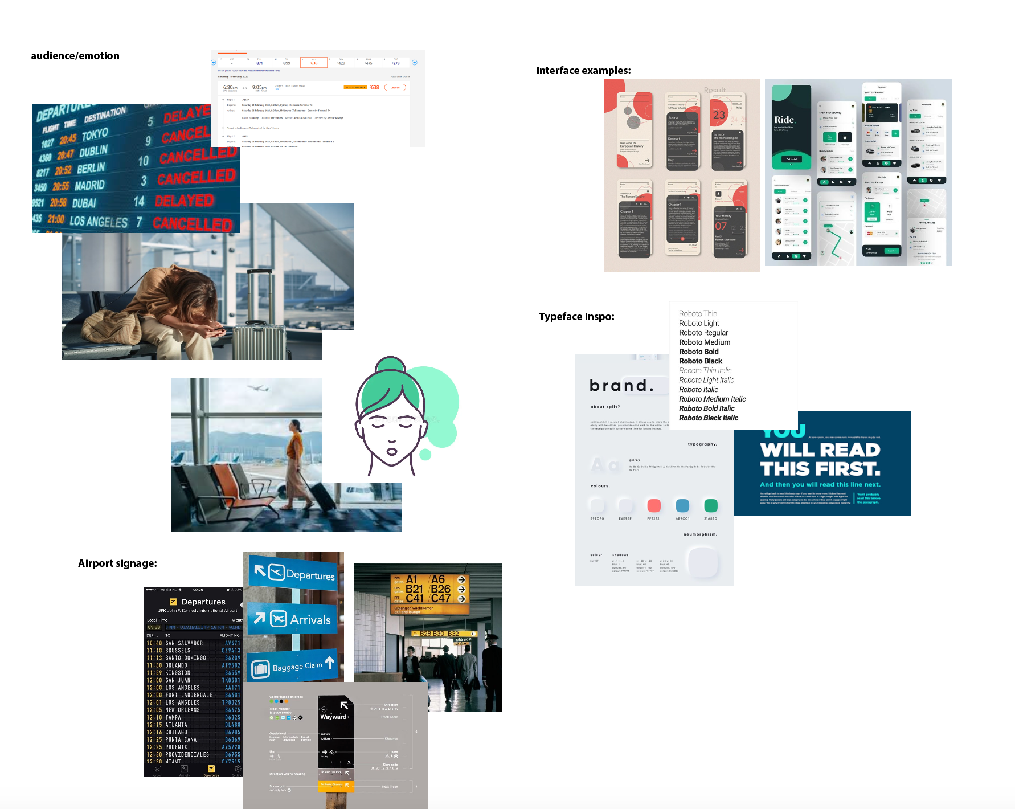Click the DEP. sort column header
1015x809 pixels.
(152, 635)
